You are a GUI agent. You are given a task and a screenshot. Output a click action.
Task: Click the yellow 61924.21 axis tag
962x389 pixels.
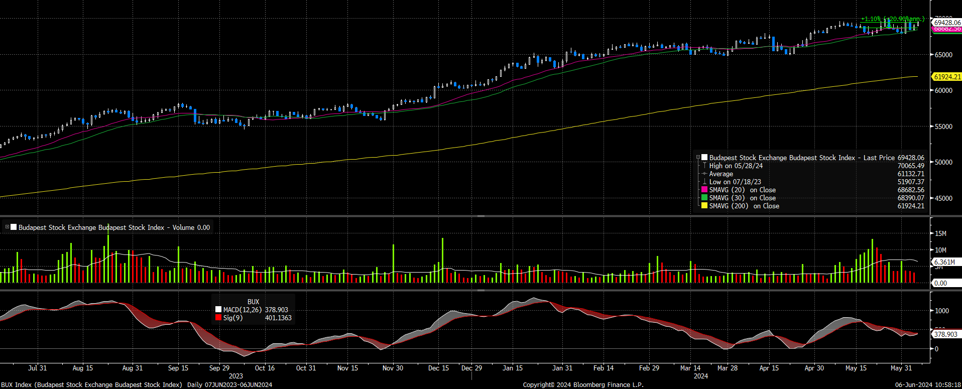pyautogui.click(x=947, y=77)
